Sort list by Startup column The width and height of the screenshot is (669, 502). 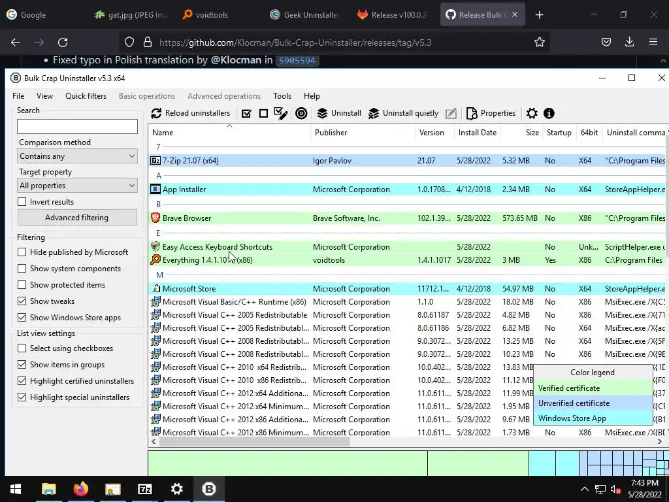[x=559, y=133]
